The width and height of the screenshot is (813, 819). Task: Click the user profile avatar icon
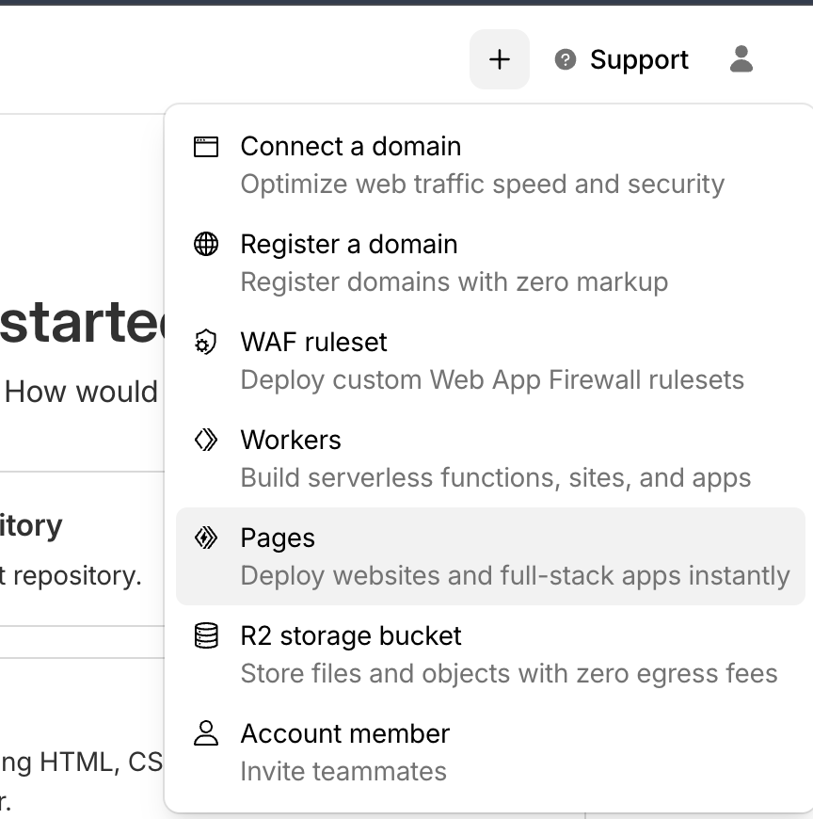pos(741,60)
